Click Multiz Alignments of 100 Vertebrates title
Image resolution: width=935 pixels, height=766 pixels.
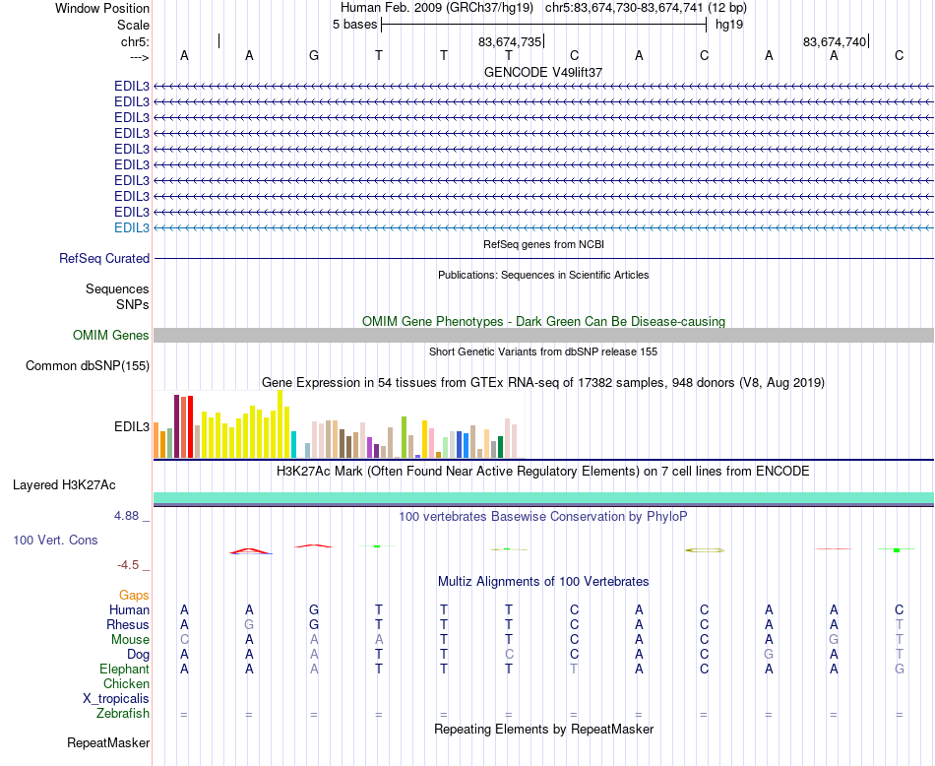tap(543, 582)
